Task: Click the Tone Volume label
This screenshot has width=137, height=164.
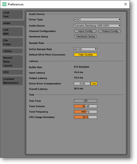Action: pyautogui.click(x=37, y=106)
